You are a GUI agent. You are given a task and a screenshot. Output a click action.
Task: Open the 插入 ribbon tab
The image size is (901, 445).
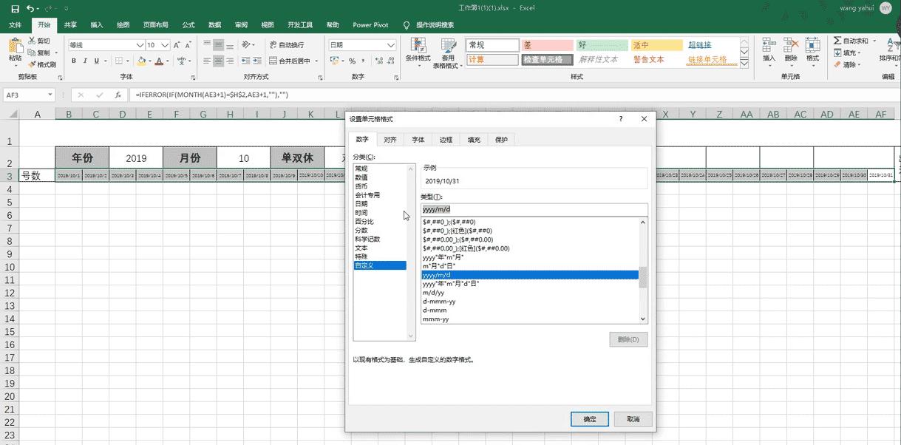coord(97,24)
